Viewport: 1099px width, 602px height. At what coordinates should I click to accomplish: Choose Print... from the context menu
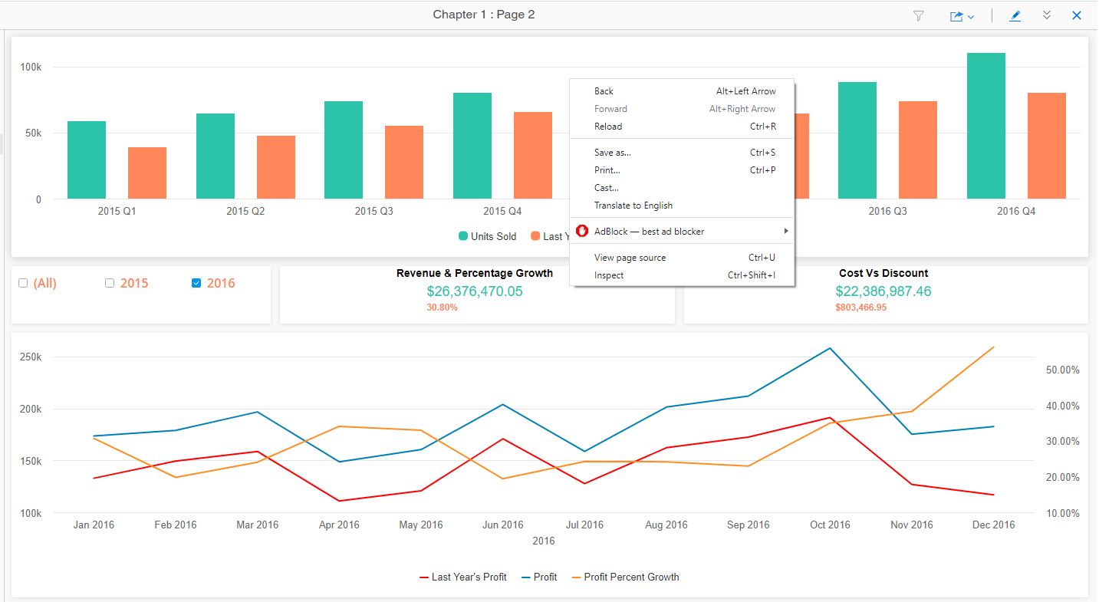(683, 170)
